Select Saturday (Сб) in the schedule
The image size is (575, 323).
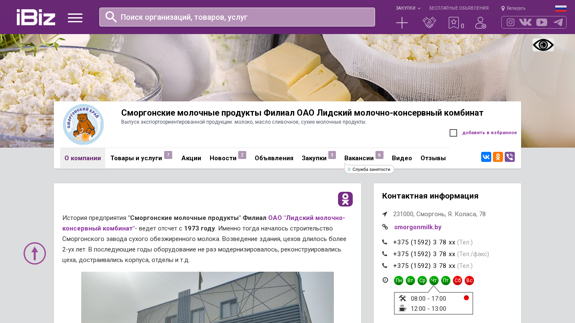[x=458, y=281]
